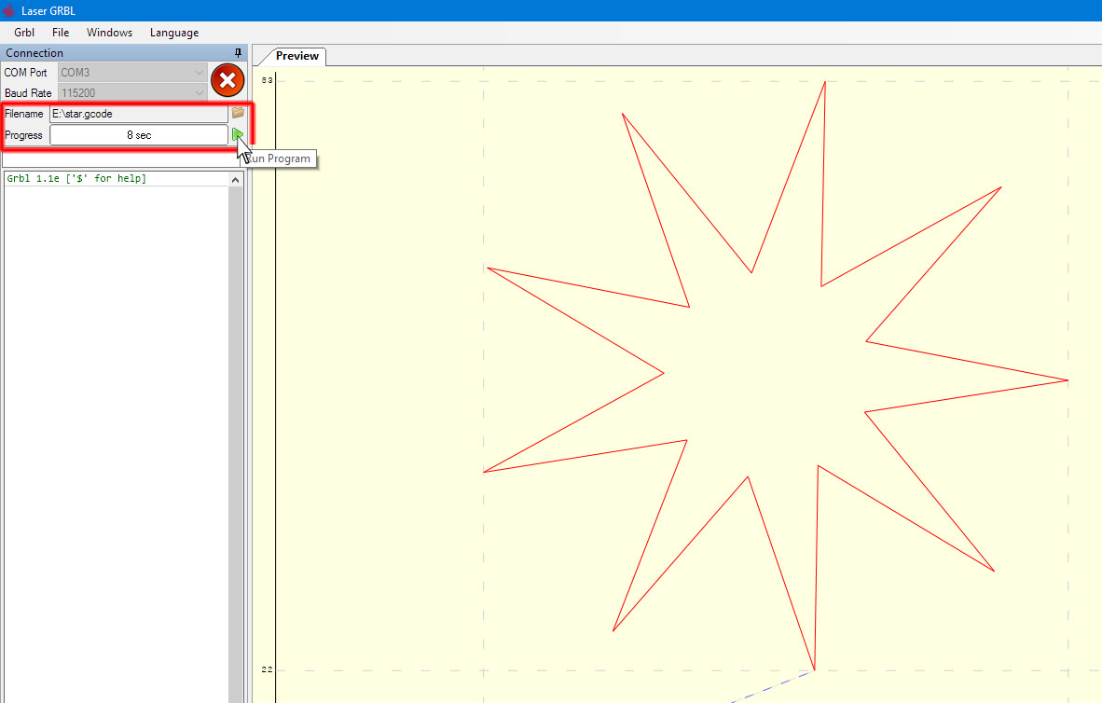Image resolution: width=1102 pixels, height=703 pixels.
Task: Open the Grbl menu
Action: pos(24,33)
